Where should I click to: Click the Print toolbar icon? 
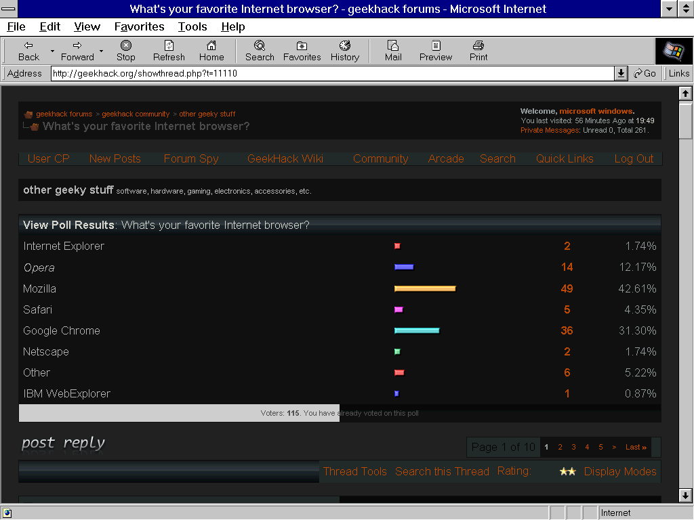[x=478, y=46]
